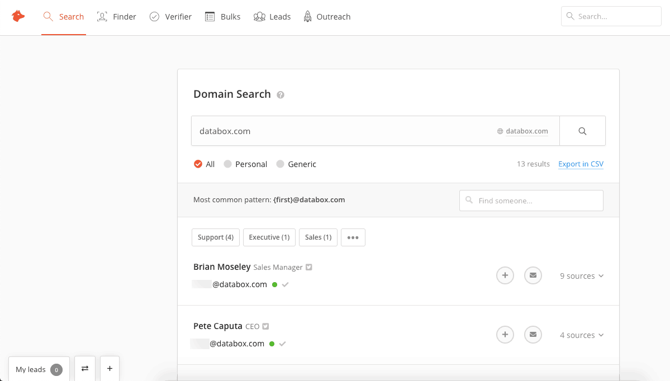
Task: Click the Export in CSV link
Action: 581,164
